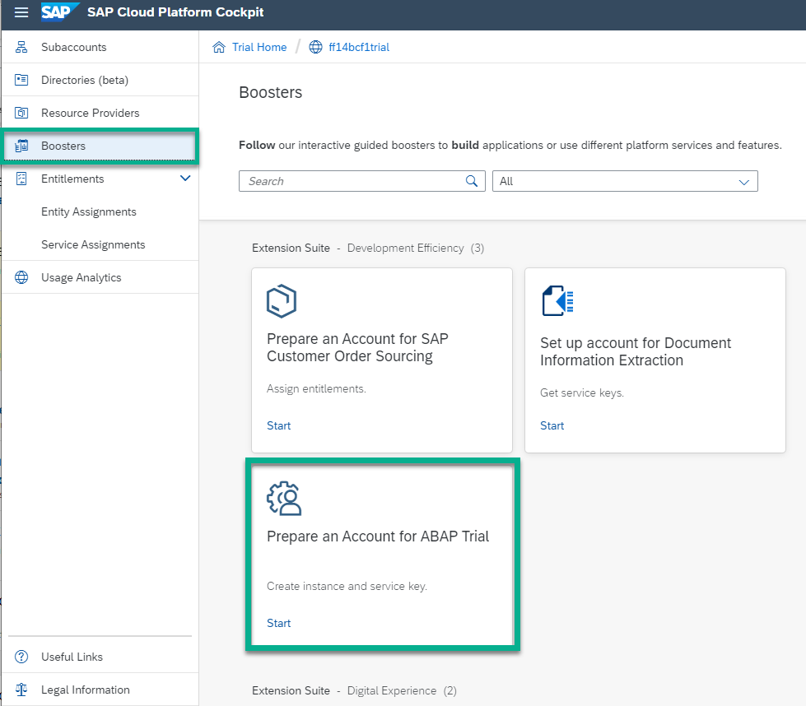Open Resource Providers in the sidebar
The image size is (806, 706).
click(x=100, y=113)
